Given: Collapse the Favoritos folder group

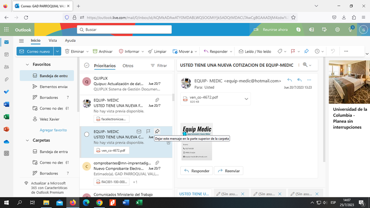Looking at the screenshot, I should [x=27, y=65].
